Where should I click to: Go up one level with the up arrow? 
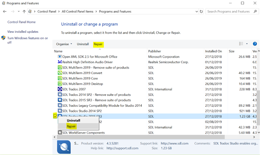click(x=24, y=11)
